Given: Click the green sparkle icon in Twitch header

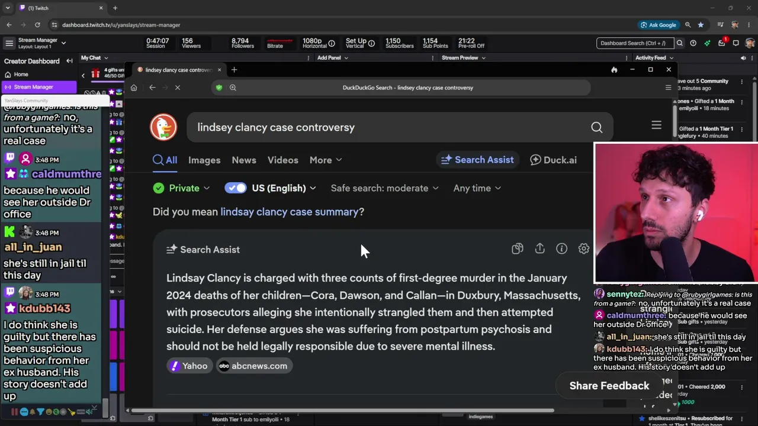Looking at the screenshot, I should point(707,43).
